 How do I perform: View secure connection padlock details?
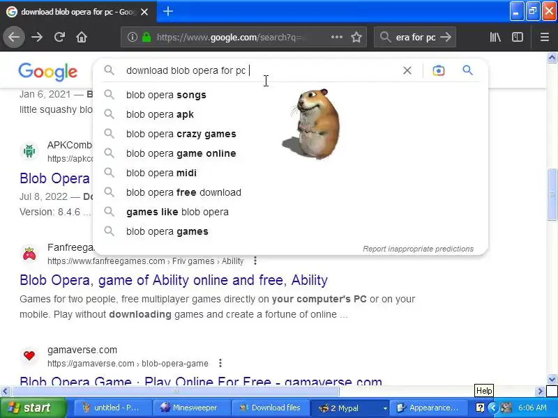point(146,37)
